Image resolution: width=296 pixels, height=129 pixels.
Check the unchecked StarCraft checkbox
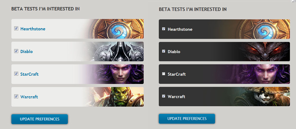164,74
